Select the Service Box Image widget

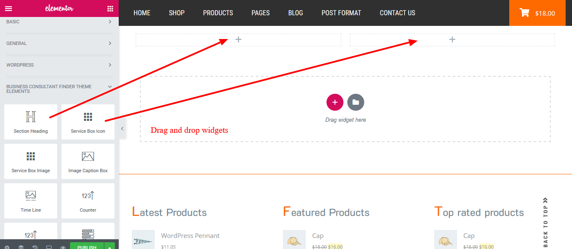31,161
